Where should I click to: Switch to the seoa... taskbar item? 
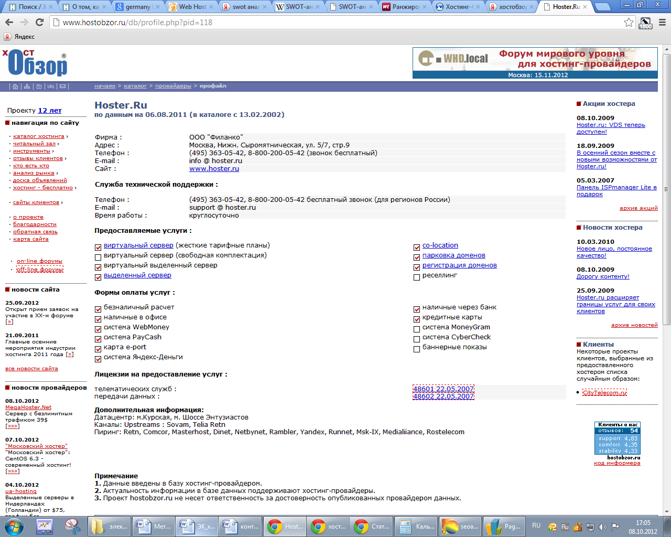460,527
